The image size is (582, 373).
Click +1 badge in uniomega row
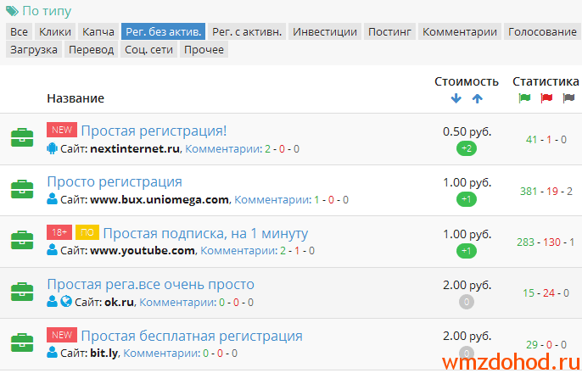467,199
